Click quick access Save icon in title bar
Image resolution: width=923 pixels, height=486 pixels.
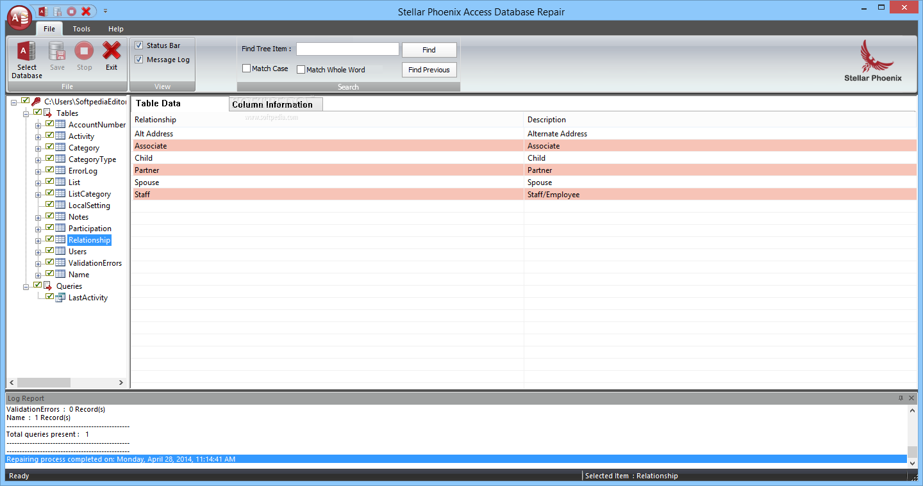[x=58, y=11]
